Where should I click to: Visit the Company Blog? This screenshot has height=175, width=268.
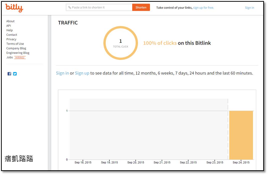click(x=16, y=48)
